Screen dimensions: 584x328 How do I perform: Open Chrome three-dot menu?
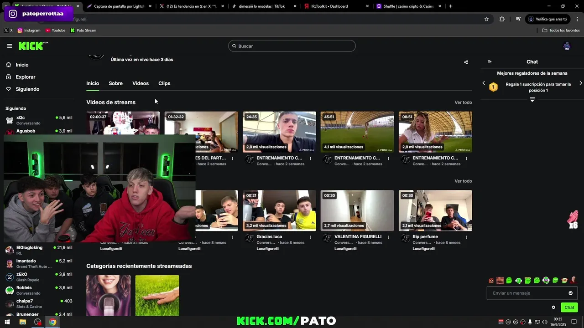click(578, 19)
